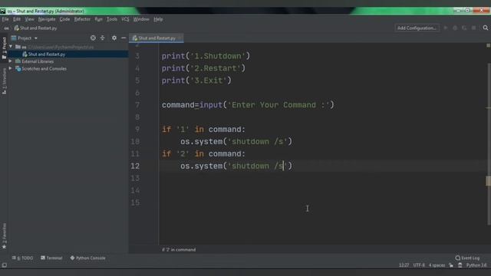The image size is (491, 276).
Task: Open the Terminal tool window
Action: coord(51,258)
